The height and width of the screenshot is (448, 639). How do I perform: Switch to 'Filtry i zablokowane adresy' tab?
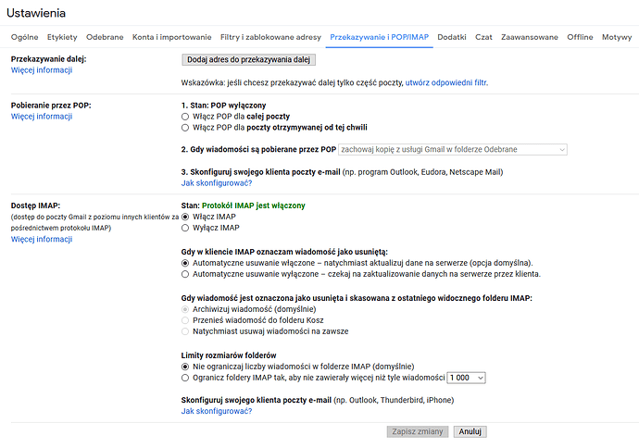click(270, 37)
